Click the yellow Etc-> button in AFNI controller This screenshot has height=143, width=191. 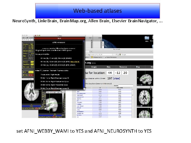point(31,72)
